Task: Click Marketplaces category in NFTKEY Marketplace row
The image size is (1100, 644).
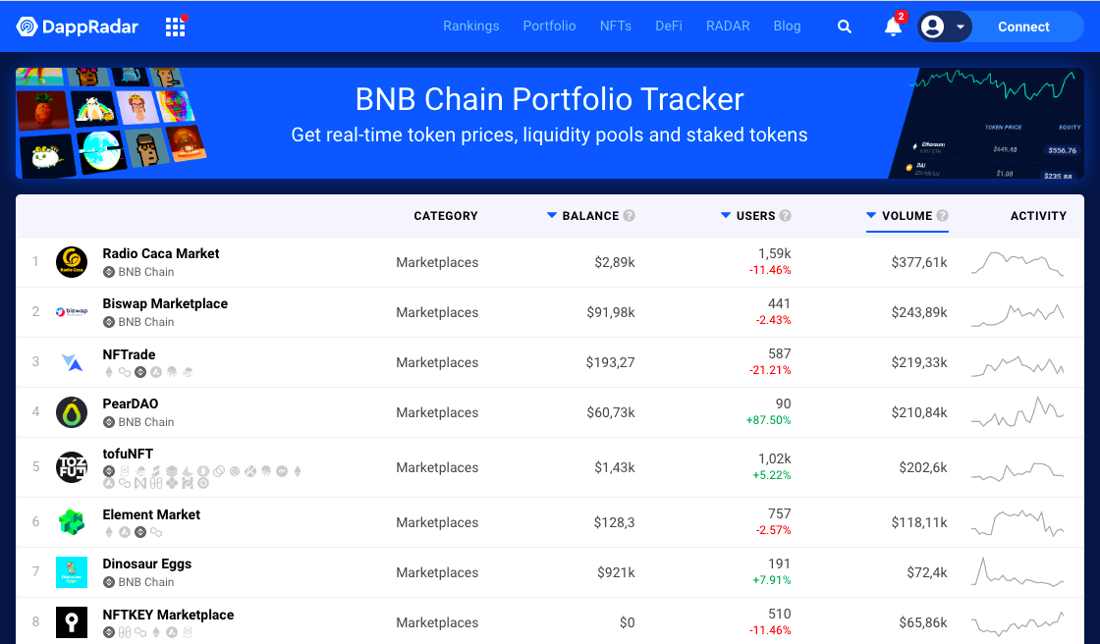Action: coord(437,623)
